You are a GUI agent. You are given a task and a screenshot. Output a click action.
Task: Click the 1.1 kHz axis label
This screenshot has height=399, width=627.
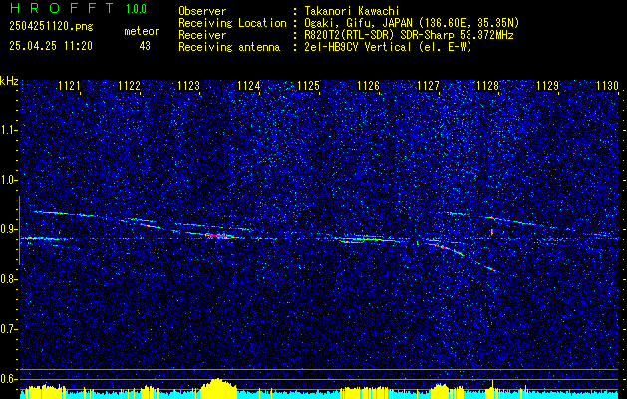tap(7, 130)
